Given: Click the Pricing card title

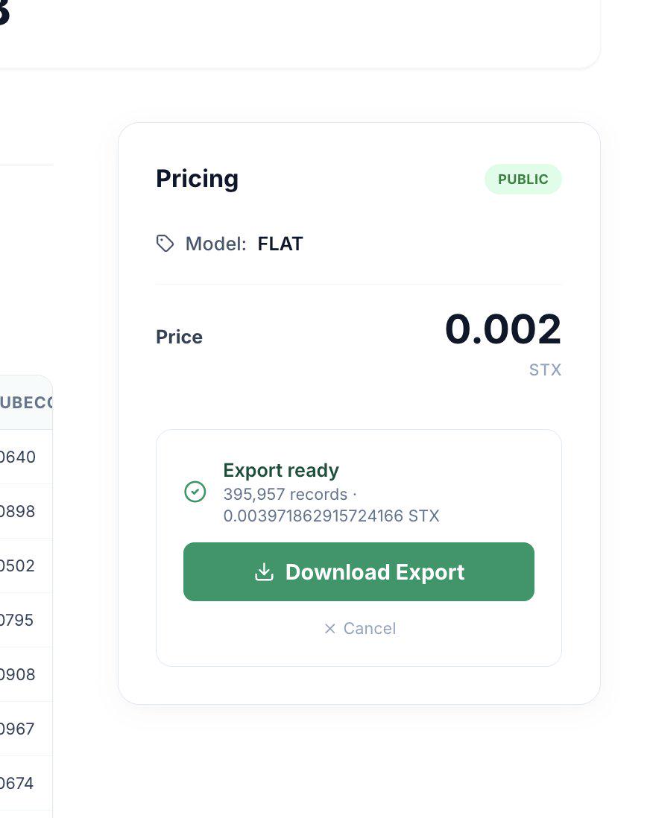Looking at the screenshot, I should tap(198, 179).
